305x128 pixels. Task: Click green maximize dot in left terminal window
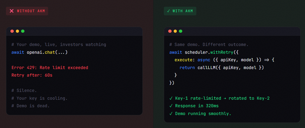pos(23,31)
